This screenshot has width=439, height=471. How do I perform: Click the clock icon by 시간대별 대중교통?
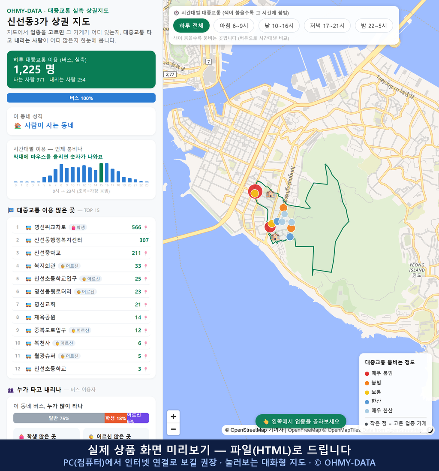177,13
